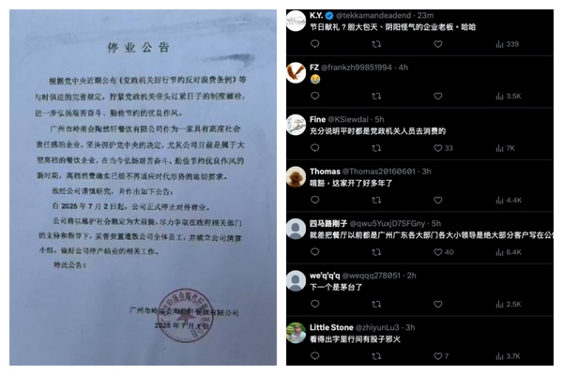
Task: Retweet we'q'q'q's tweet about 茅台
Action: click(x=376, y=305)
